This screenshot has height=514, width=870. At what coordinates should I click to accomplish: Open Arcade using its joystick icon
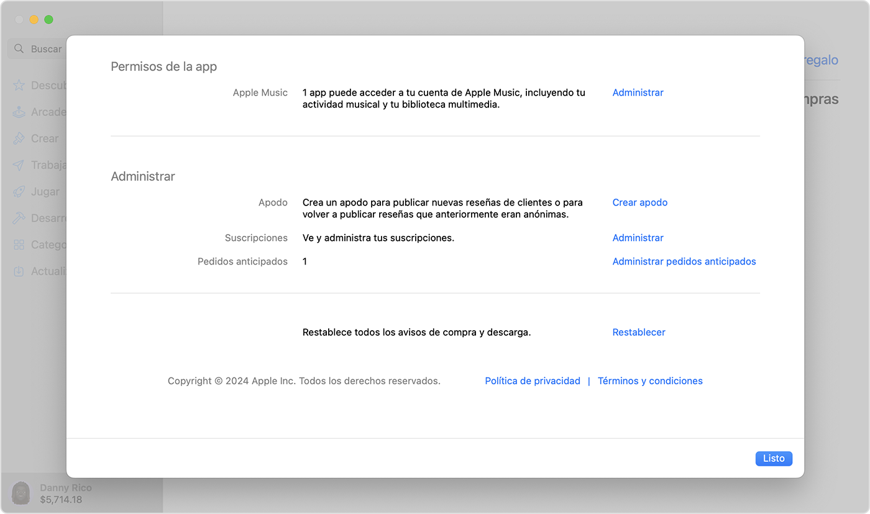click(19, 112)
